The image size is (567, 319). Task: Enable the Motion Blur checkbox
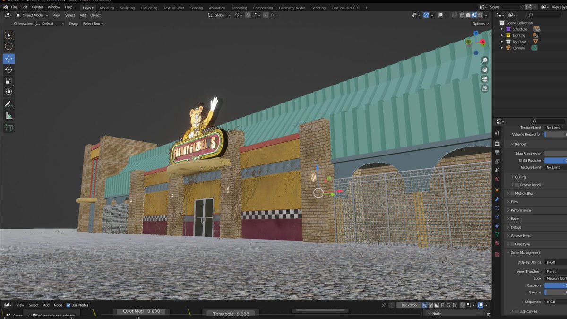point(512,193)
